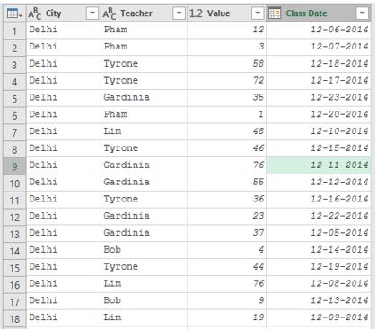This screenshot has width=377, height=330.
Task: Click the Value cell containing 72
Action: click(x=227, y=80)
